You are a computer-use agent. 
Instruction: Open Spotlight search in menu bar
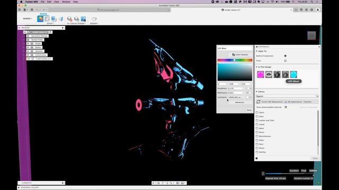tap(311, 2)
